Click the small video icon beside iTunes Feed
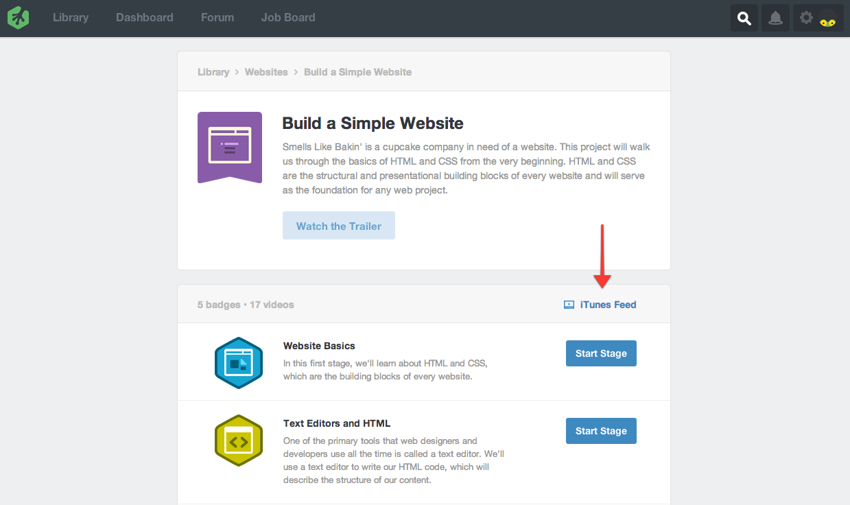 tap(569, 305)
